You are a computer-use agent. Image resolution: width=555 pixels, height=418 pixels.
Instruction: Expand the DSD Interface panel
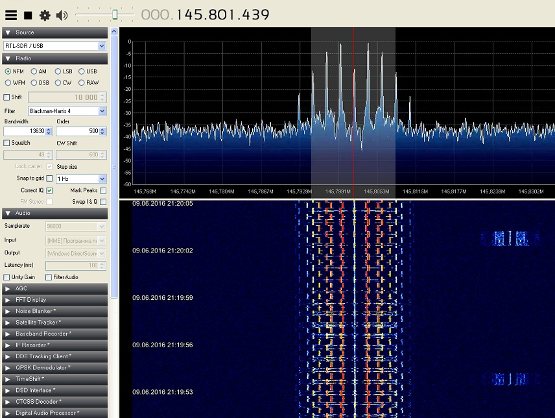(x=55, y=391)
